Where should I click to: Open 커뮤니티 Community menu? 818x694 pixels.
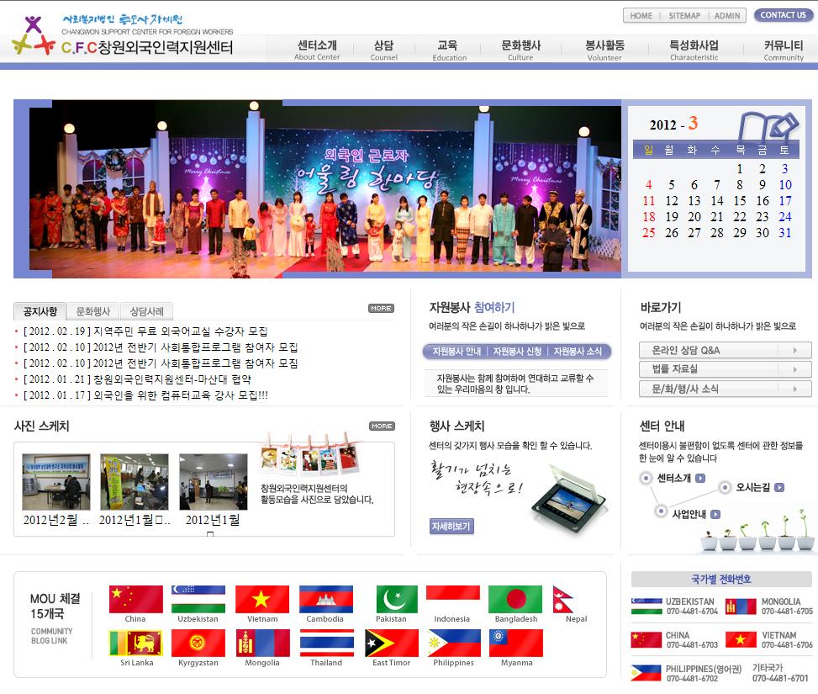tap(784, 50)
